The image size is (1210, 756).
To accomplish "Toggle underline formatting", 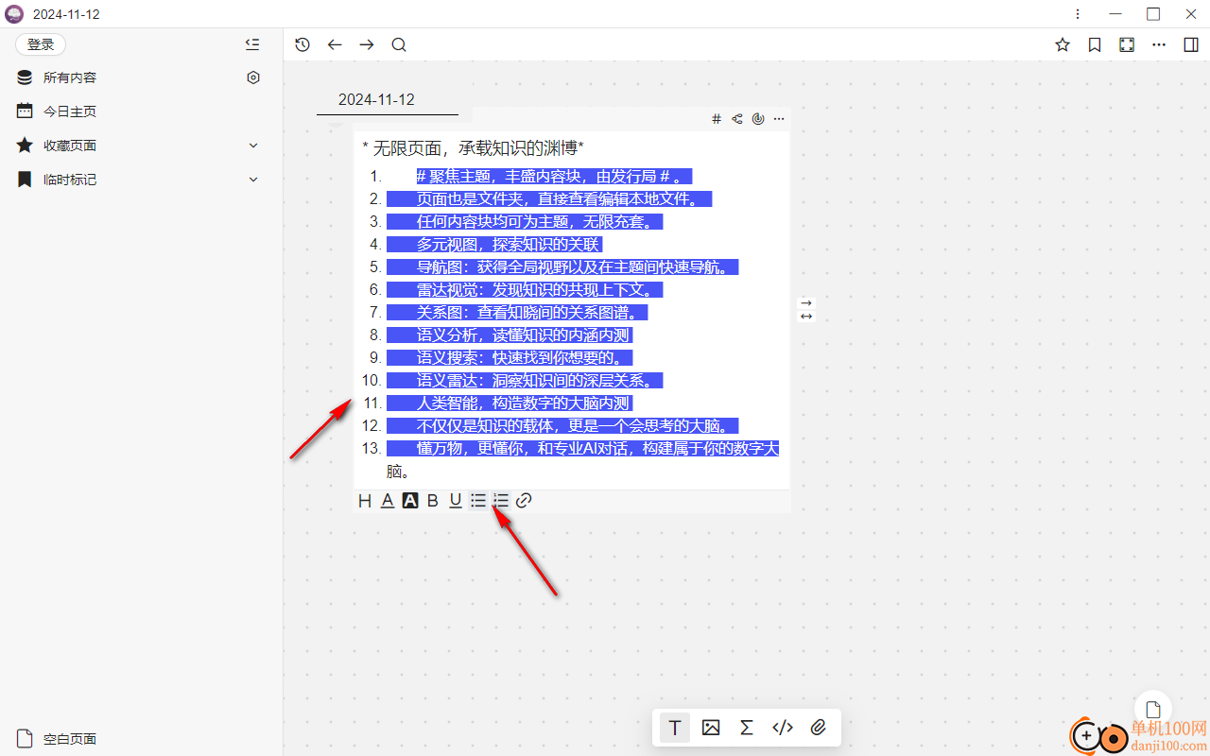I will [x=456, y=501].
